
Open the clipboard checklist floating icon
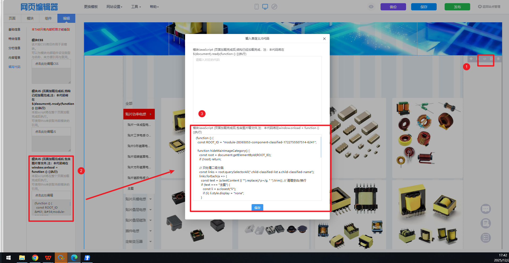tap(486, 223)
